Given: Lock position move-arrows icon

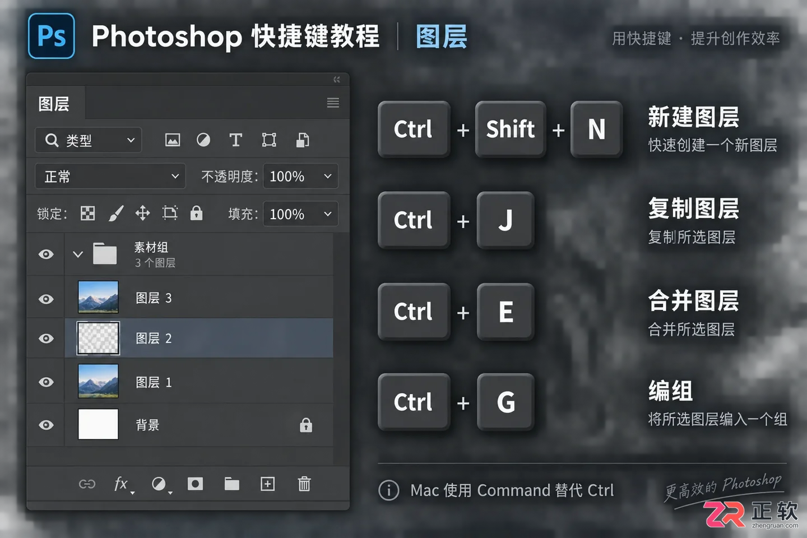Looking at the screenshot, I should 142,213.
